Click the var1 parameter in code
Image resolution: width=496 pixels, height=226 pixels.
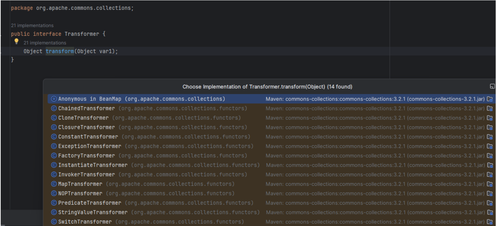pos(106,51)
